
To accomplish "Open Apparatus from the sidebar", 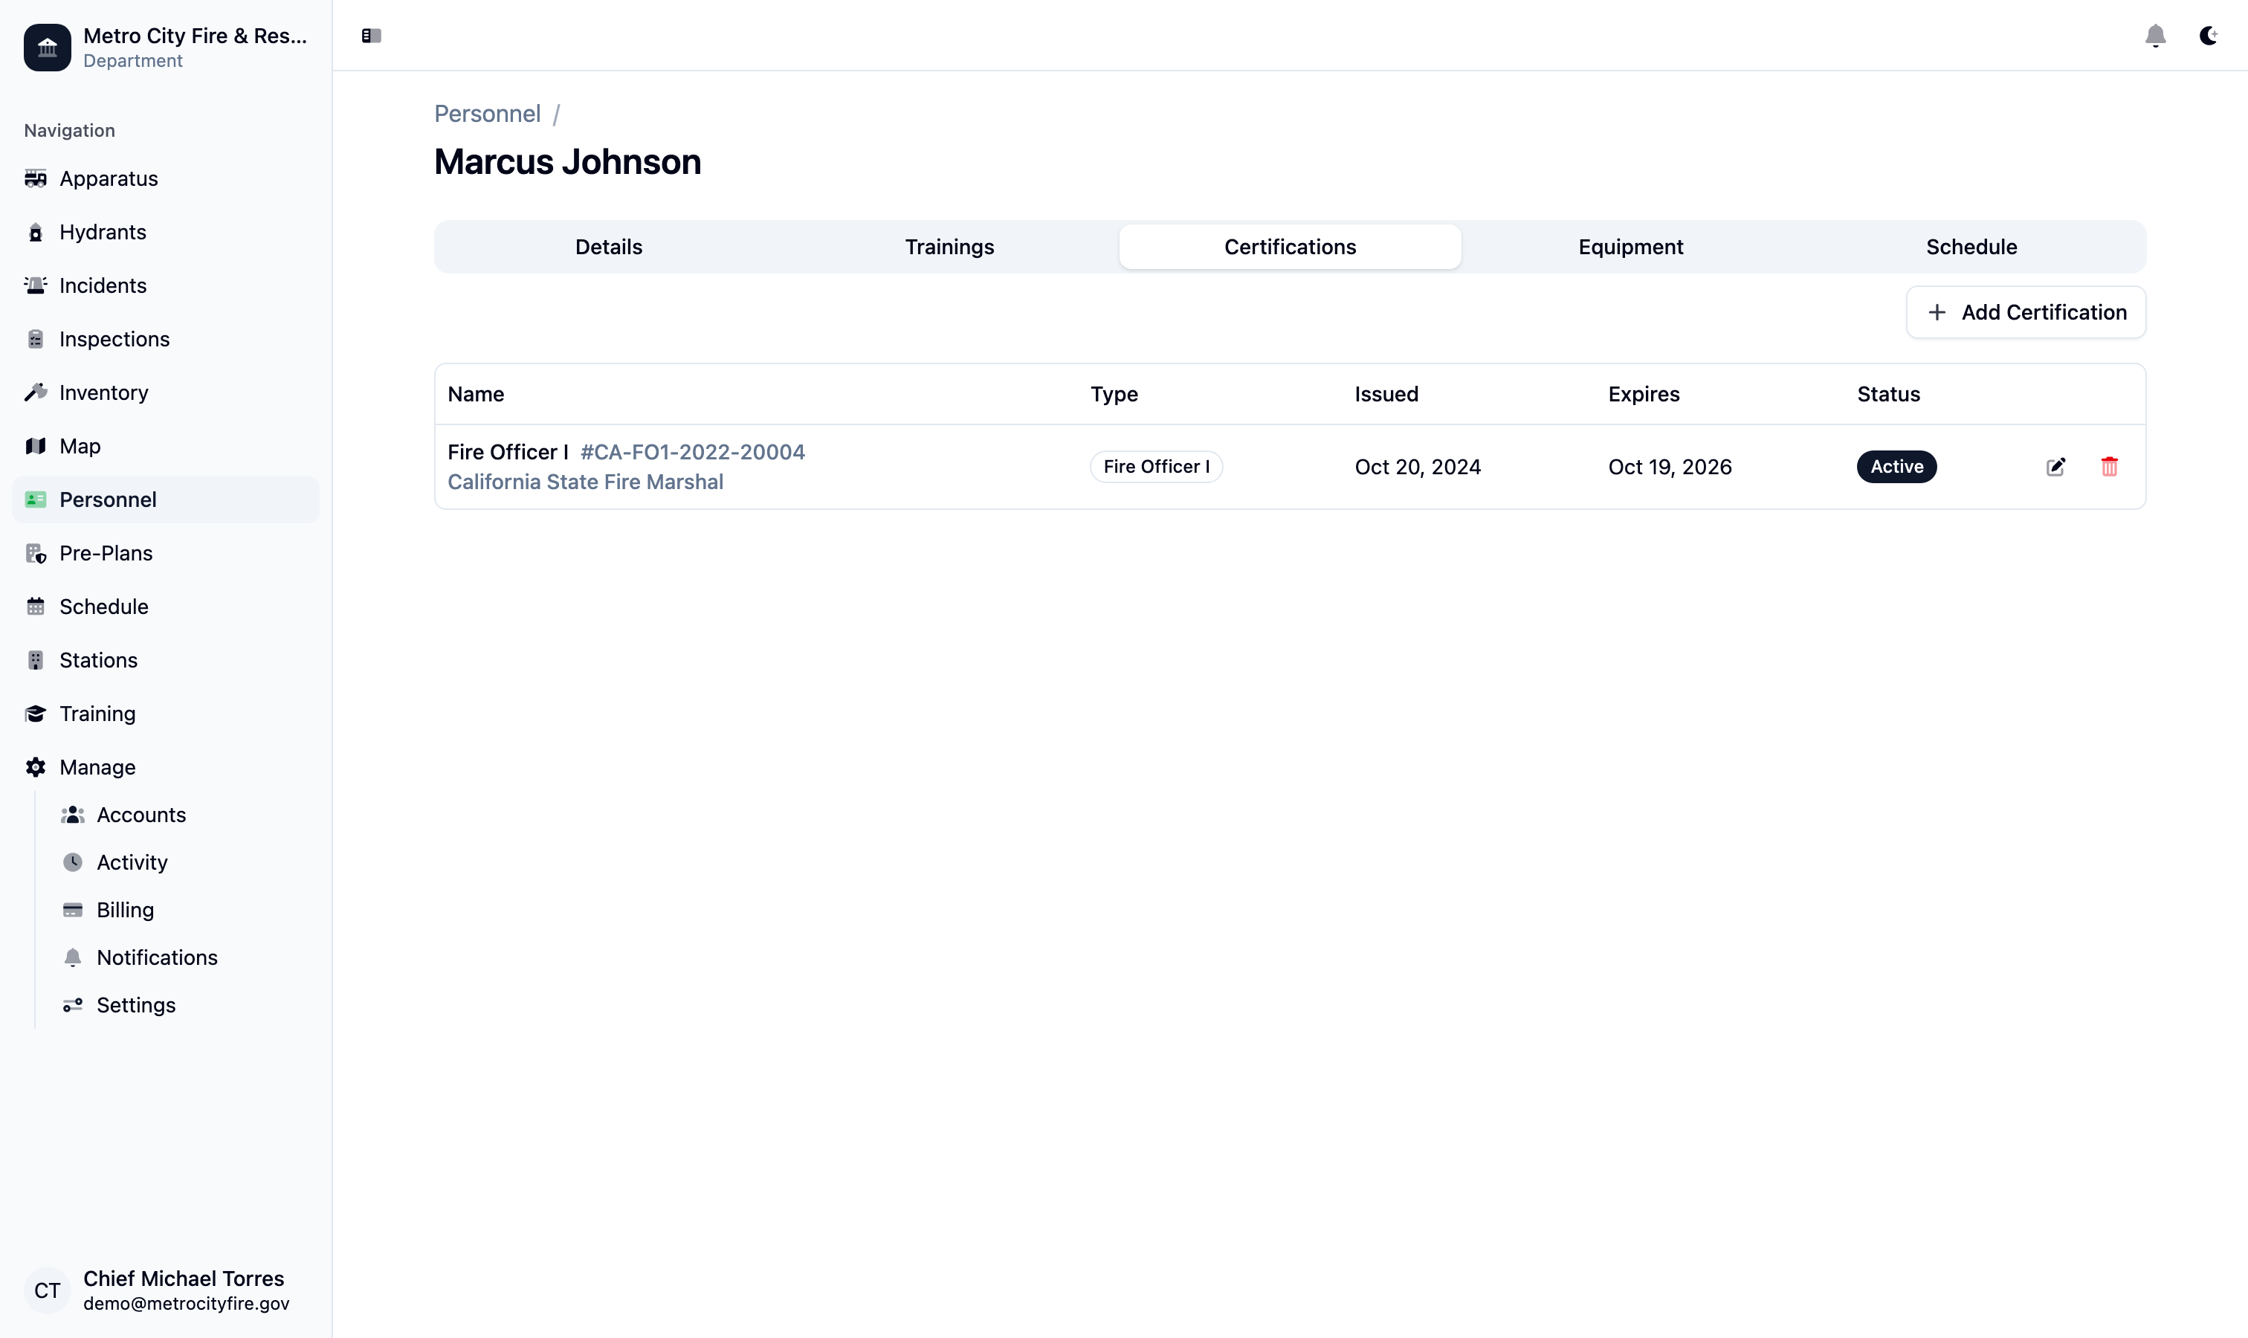I will (109, 178).
